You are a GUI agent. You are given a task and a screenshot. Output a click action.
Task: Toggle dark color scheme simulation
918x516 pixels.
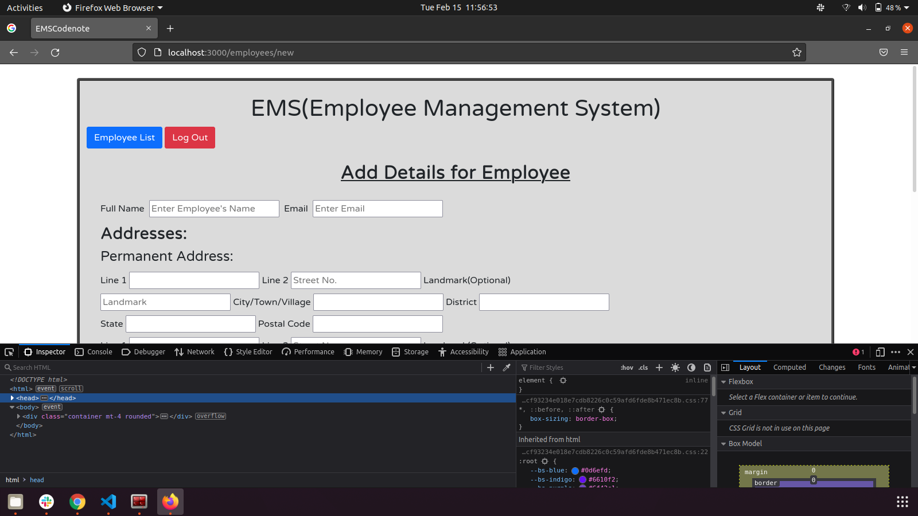tap(691, 368)
